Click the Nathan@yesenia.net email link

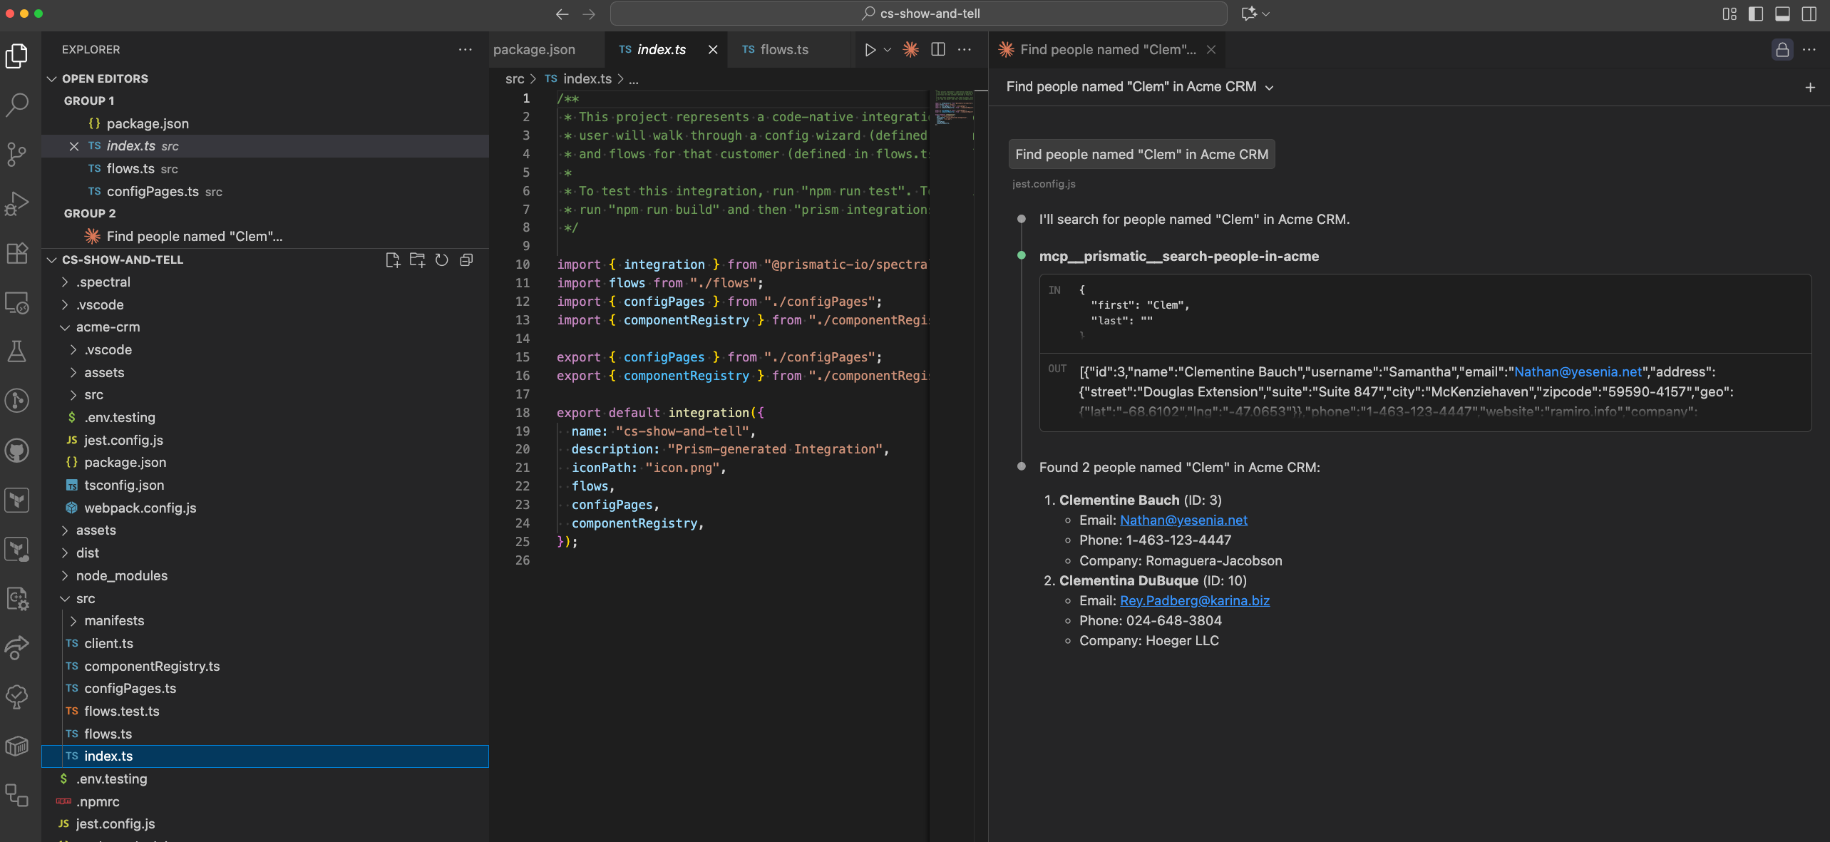1183,520
